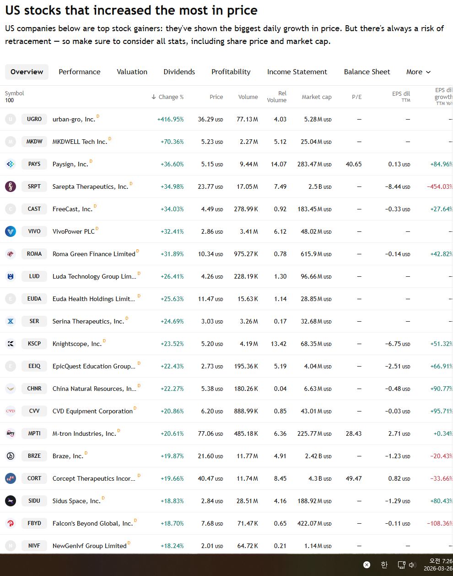Click the M-tron Industries MPTI logo icon
453x576 pixels.
pyautogui.click(x=11, y=433)
